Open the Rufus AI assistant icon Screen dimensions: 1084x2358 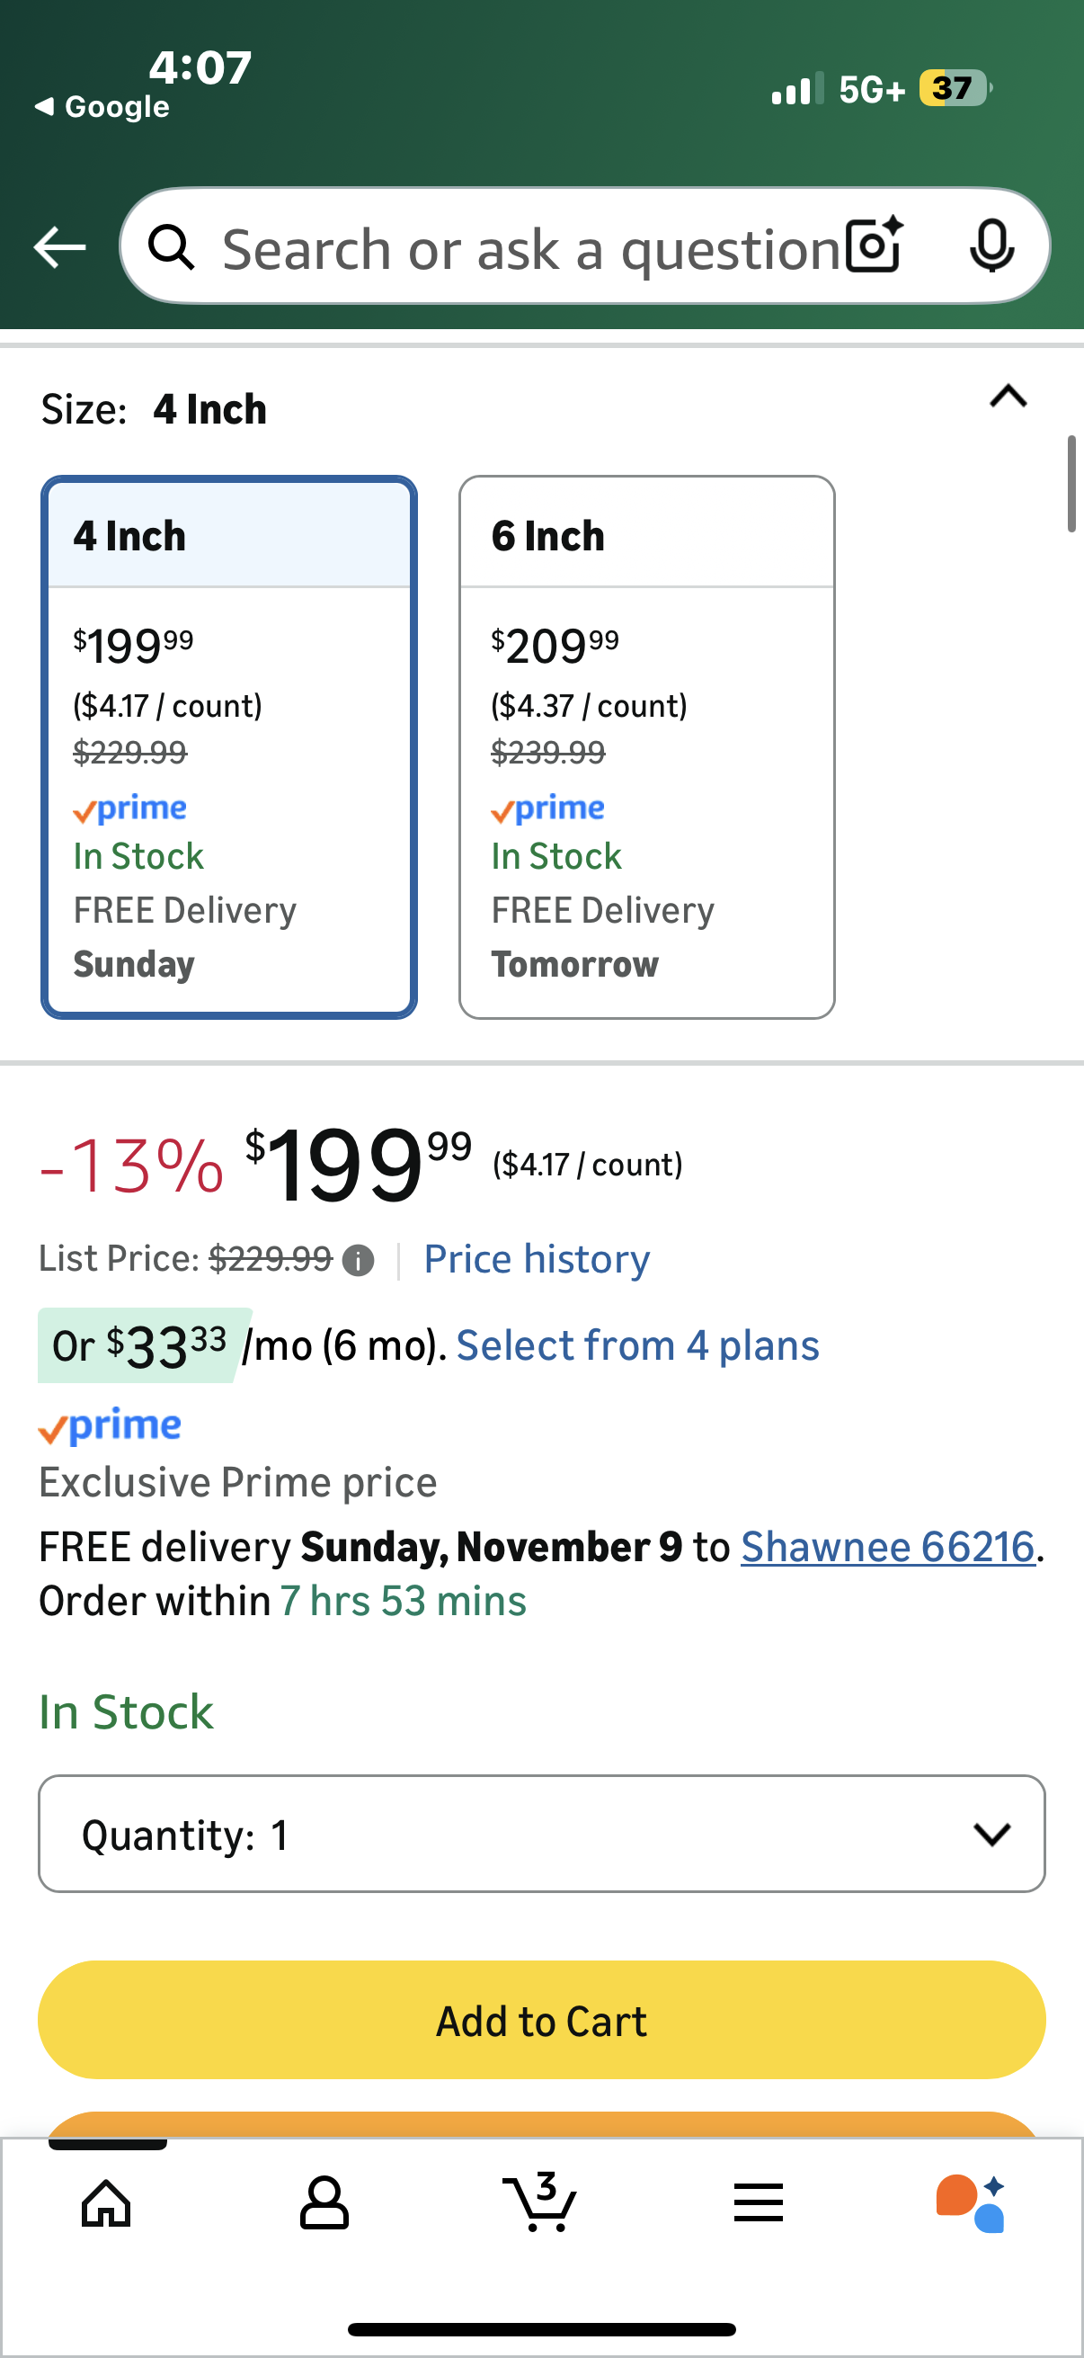pyautogui.click(x=971, y=2202)
